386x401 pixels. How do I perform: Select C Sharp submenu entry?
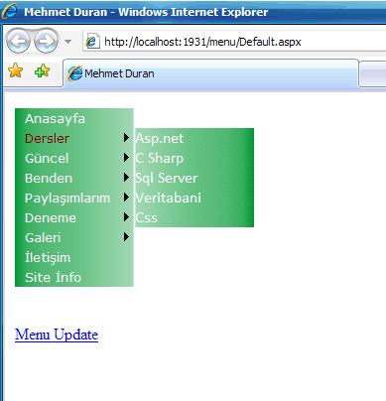160,158
